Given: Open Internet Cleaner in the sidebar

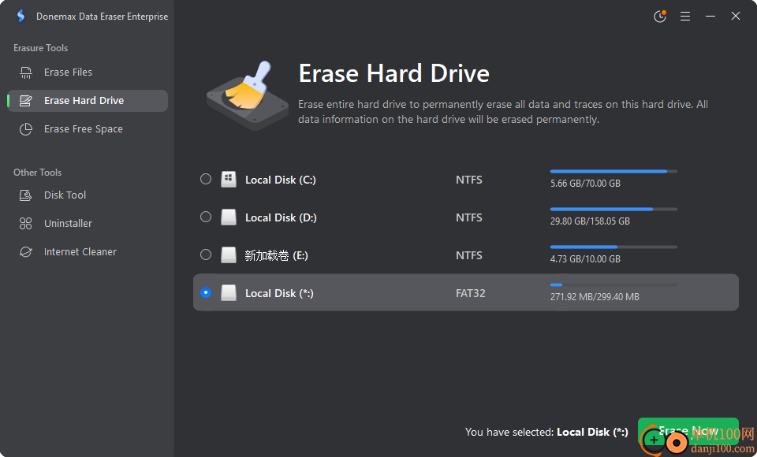Looking at the screenshot, I should point(88,252).
